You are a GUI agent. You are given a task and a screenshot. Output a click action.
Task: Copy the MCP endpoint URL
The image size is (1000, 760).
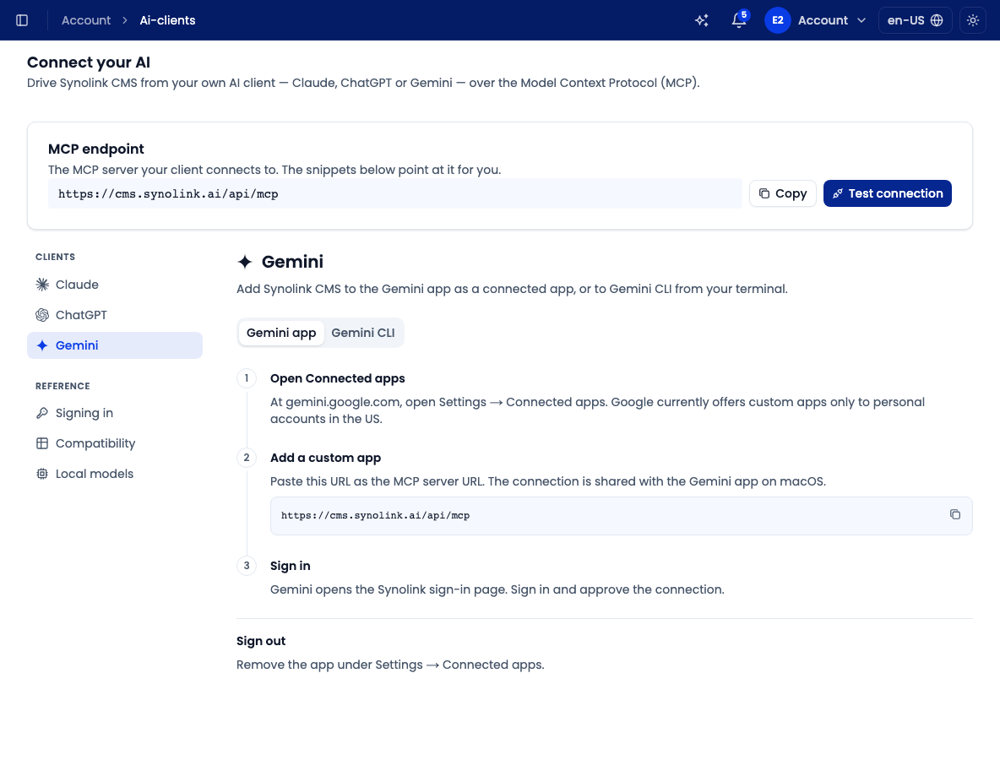(783, 193)
